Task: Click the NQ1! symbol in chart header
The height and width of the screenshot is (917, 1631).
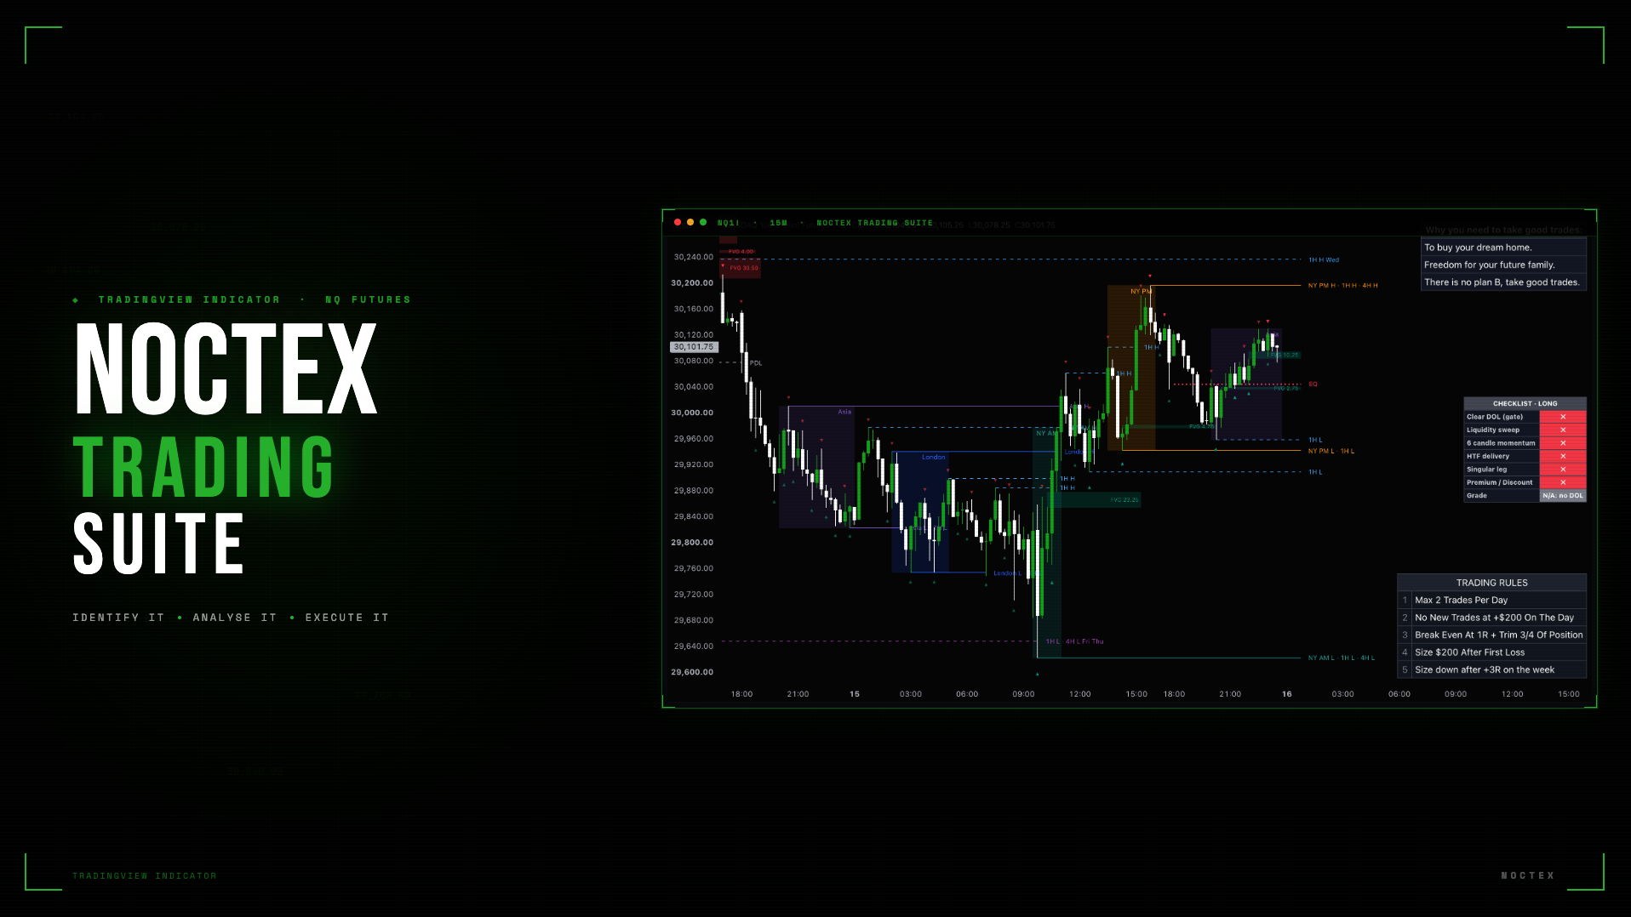Action: pos(729,223)
